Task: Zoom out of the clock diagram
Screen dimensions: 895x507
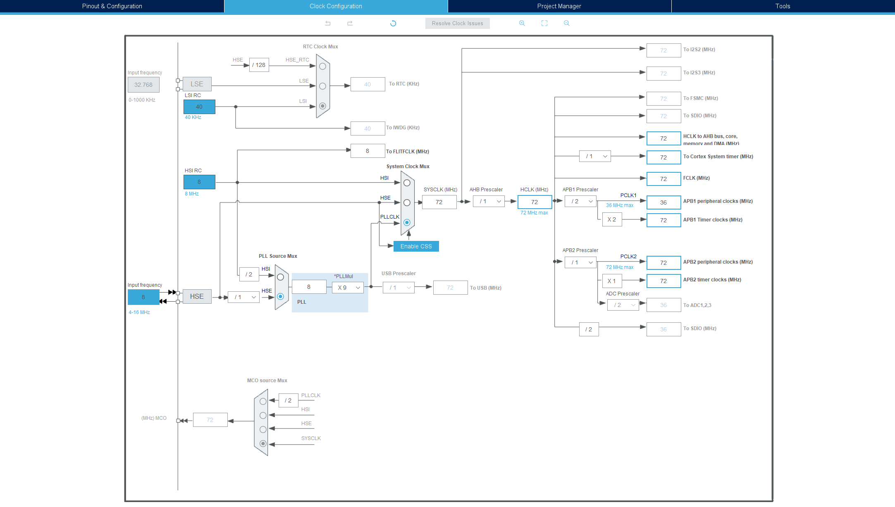Action: pos(567,23)
